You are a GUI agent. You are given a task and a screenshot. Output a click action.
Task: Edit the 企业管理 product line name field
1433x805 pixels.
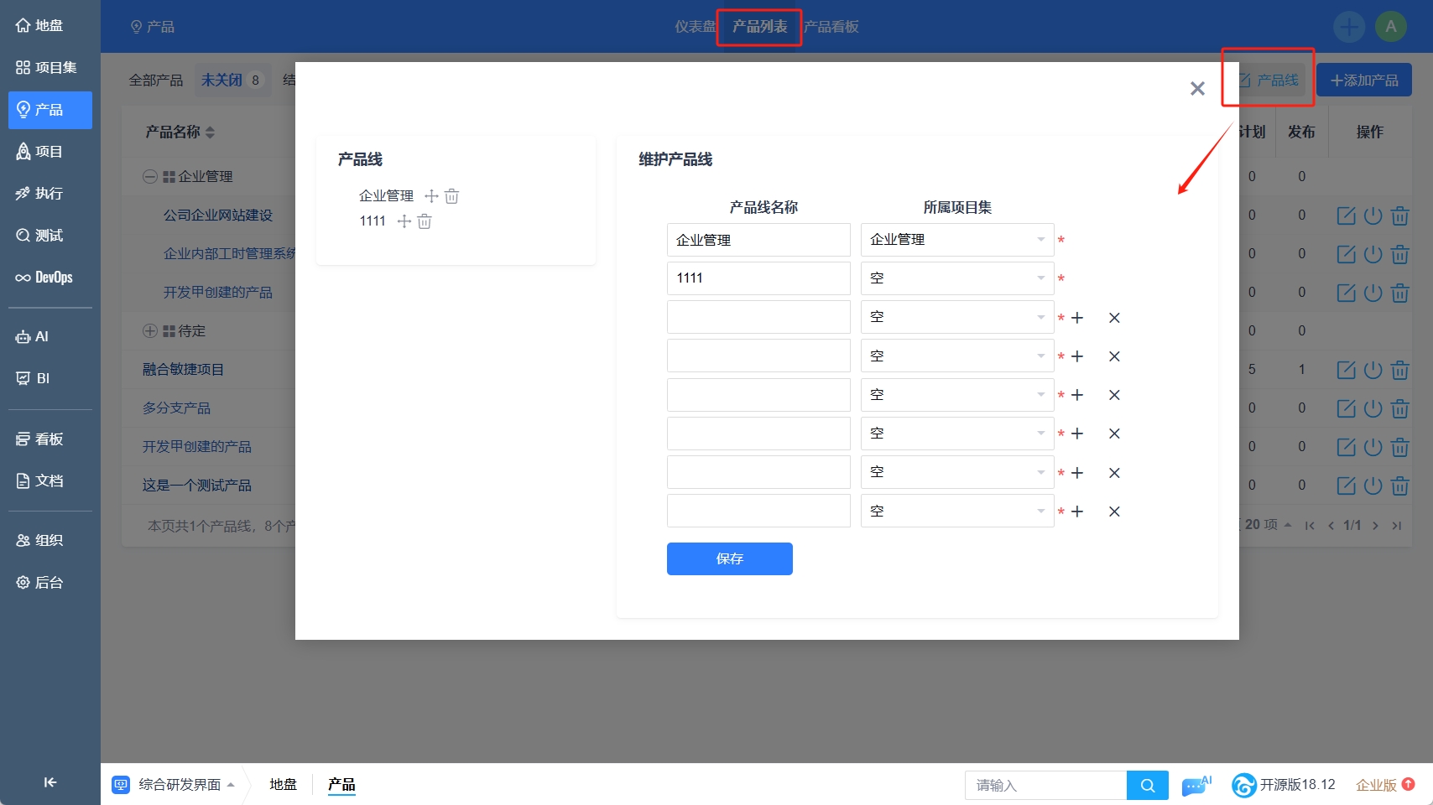[x=758, y=240]
